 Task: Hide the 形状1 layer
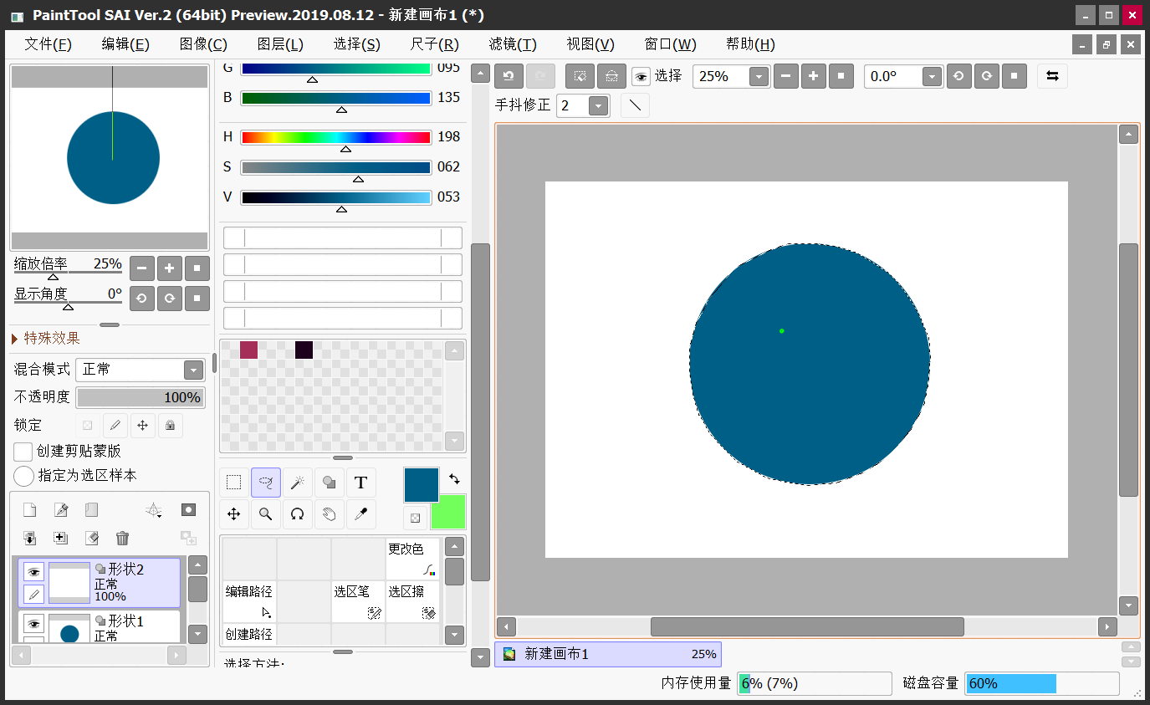point(33,623)
